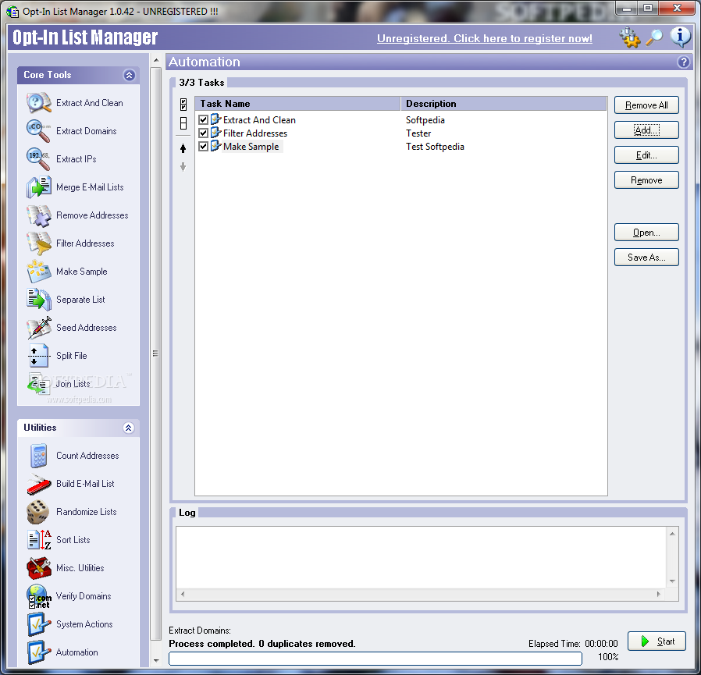The image size is (701, 675).
Task: Sort tasks by Task Name column
Action: (x=297, y=104)
